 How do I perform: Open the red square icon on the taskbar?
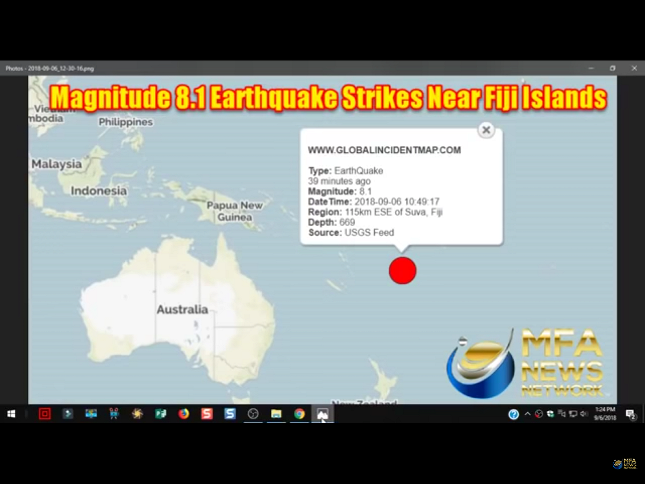tap(45, 414)
